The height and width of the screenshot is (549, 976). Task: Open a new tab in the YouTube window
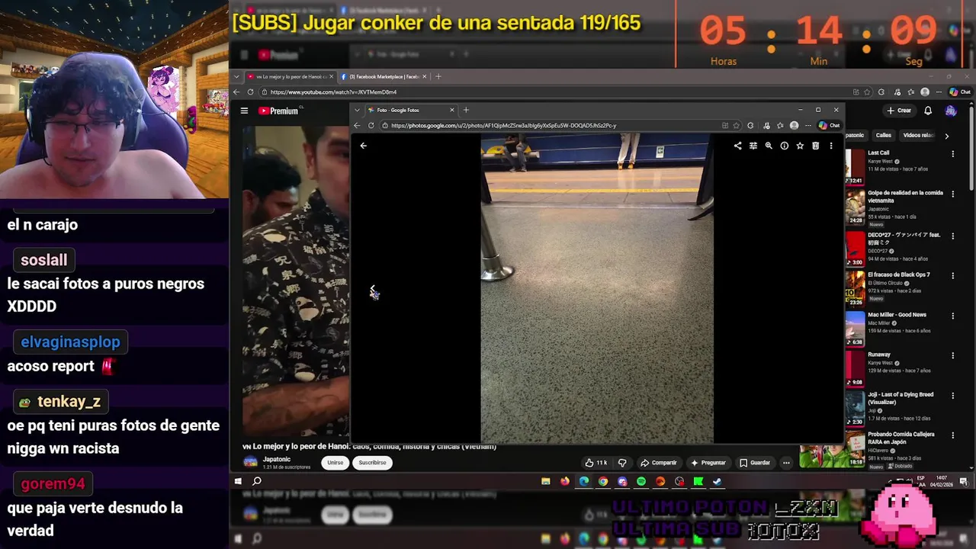click(x=438, y=76)
